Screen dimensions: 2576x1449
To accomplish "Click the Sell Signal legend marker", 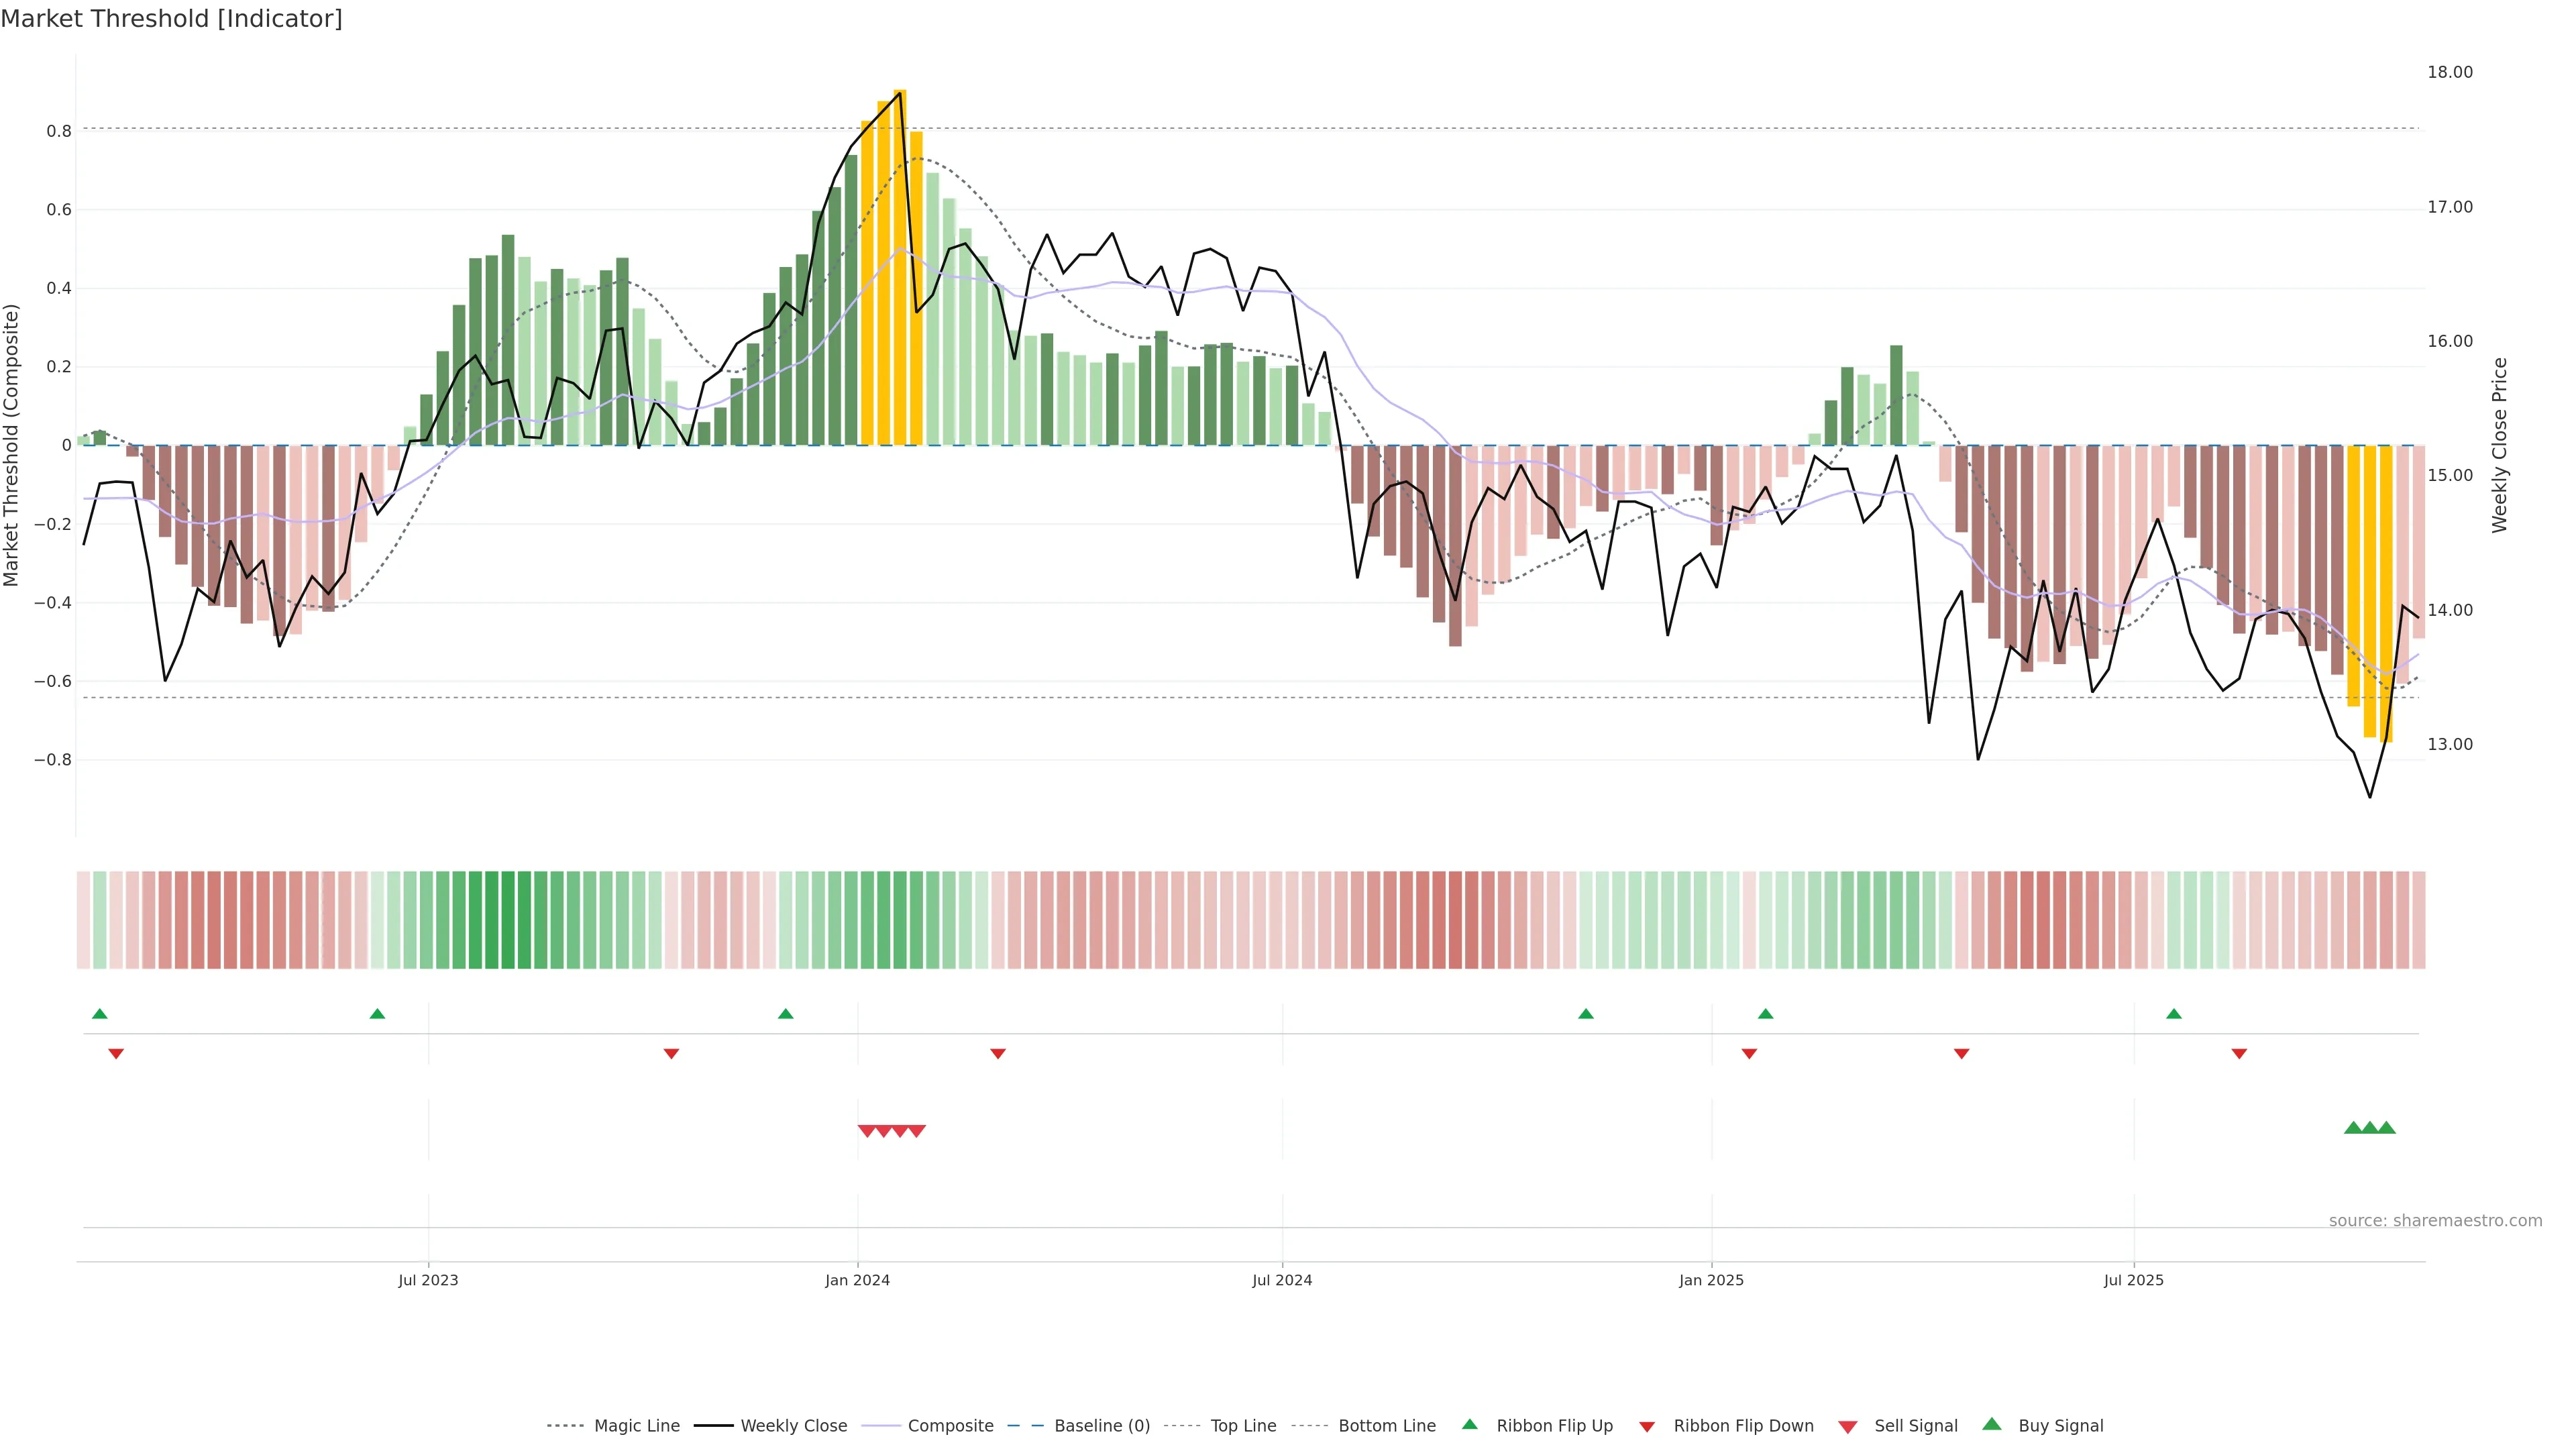I will 1848,1426.
